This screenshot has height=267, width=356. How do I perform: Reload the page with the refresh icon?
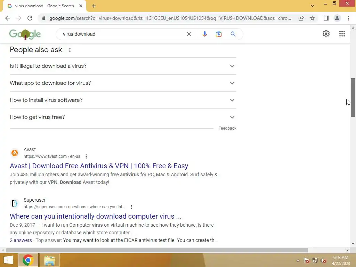pos(30,18)
